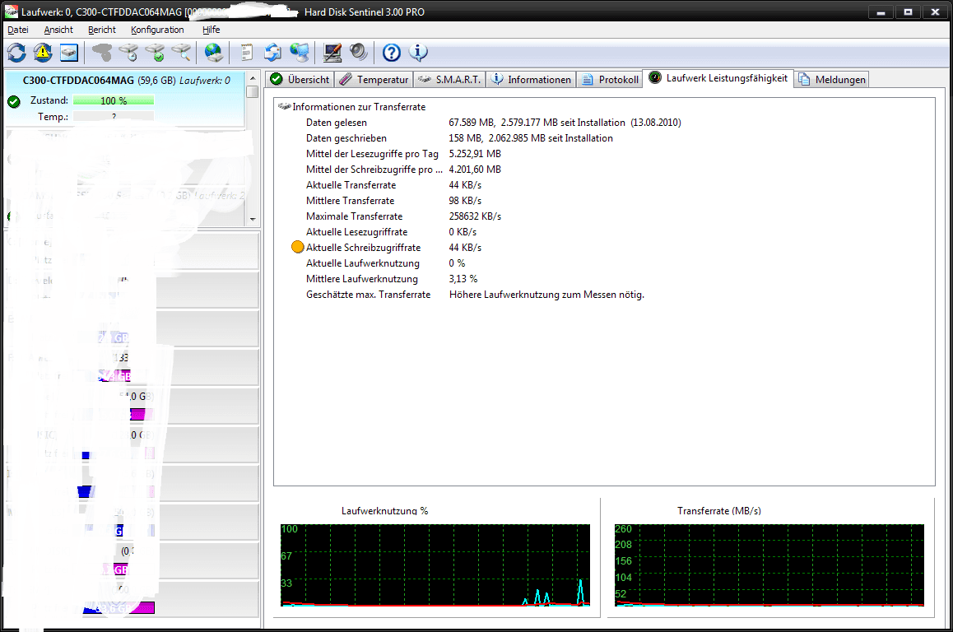Click the Aktuelle Laufwerknutzung row label
This screenshot has width=953, height=632.
pyautogui.click(x=362, y=263)
